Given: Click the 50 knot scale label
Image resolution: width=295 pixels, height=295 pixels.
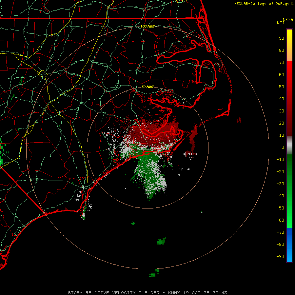Looking at the screenshot, I should pyautogui.click(x=282, y=87).
